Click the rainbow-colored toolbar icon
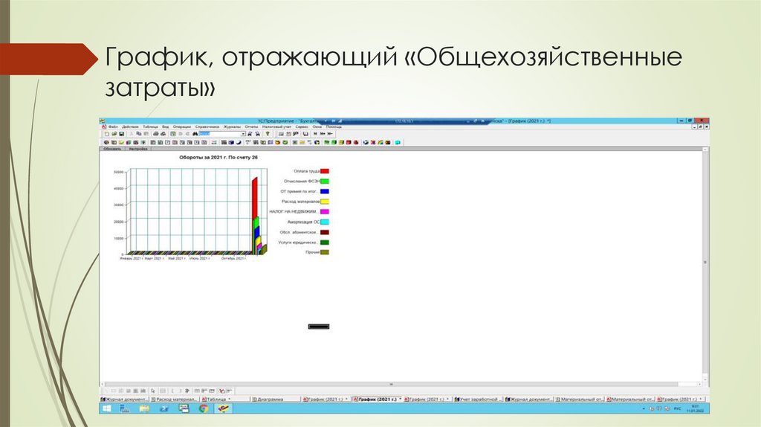The width and height of the screenshot is (761, 427). [380, 142]
